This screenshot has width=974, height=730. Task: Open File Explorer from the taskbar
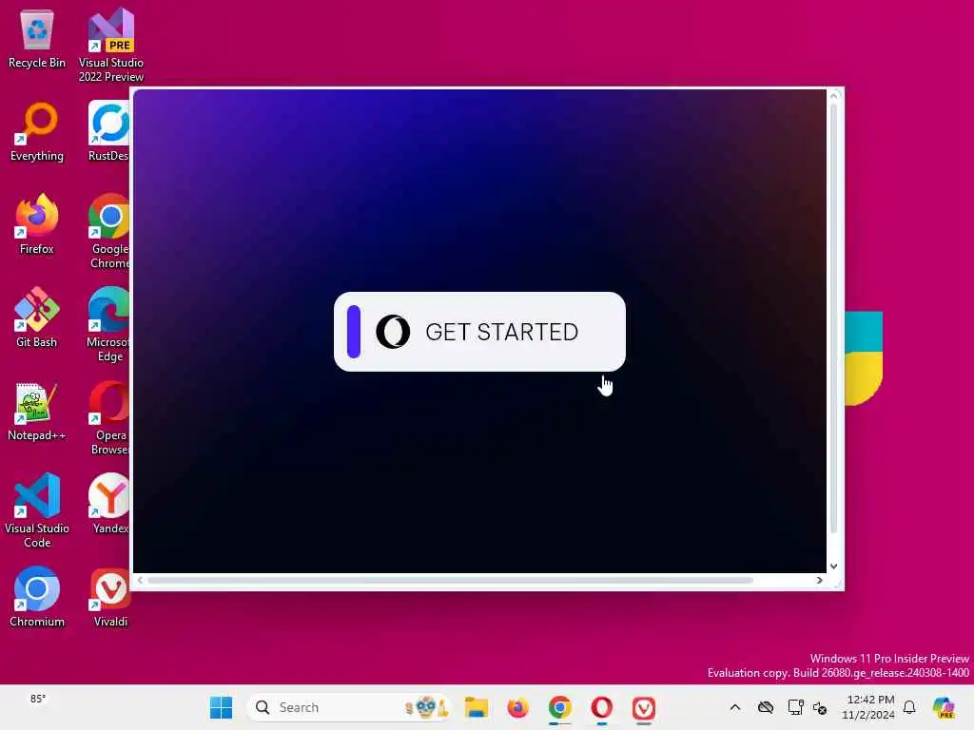[477, 707]
